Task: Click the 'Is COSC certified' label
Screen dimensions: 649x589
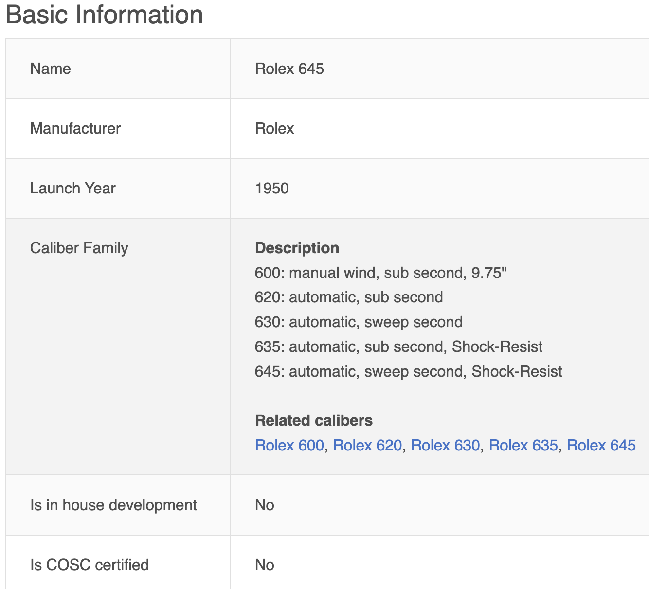Action: pyautogui.click(x=90, y=565)
